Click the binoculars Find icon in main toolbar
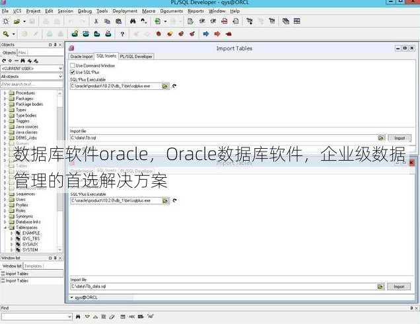This screenshot has height=324, width=420. pos(133,21)
